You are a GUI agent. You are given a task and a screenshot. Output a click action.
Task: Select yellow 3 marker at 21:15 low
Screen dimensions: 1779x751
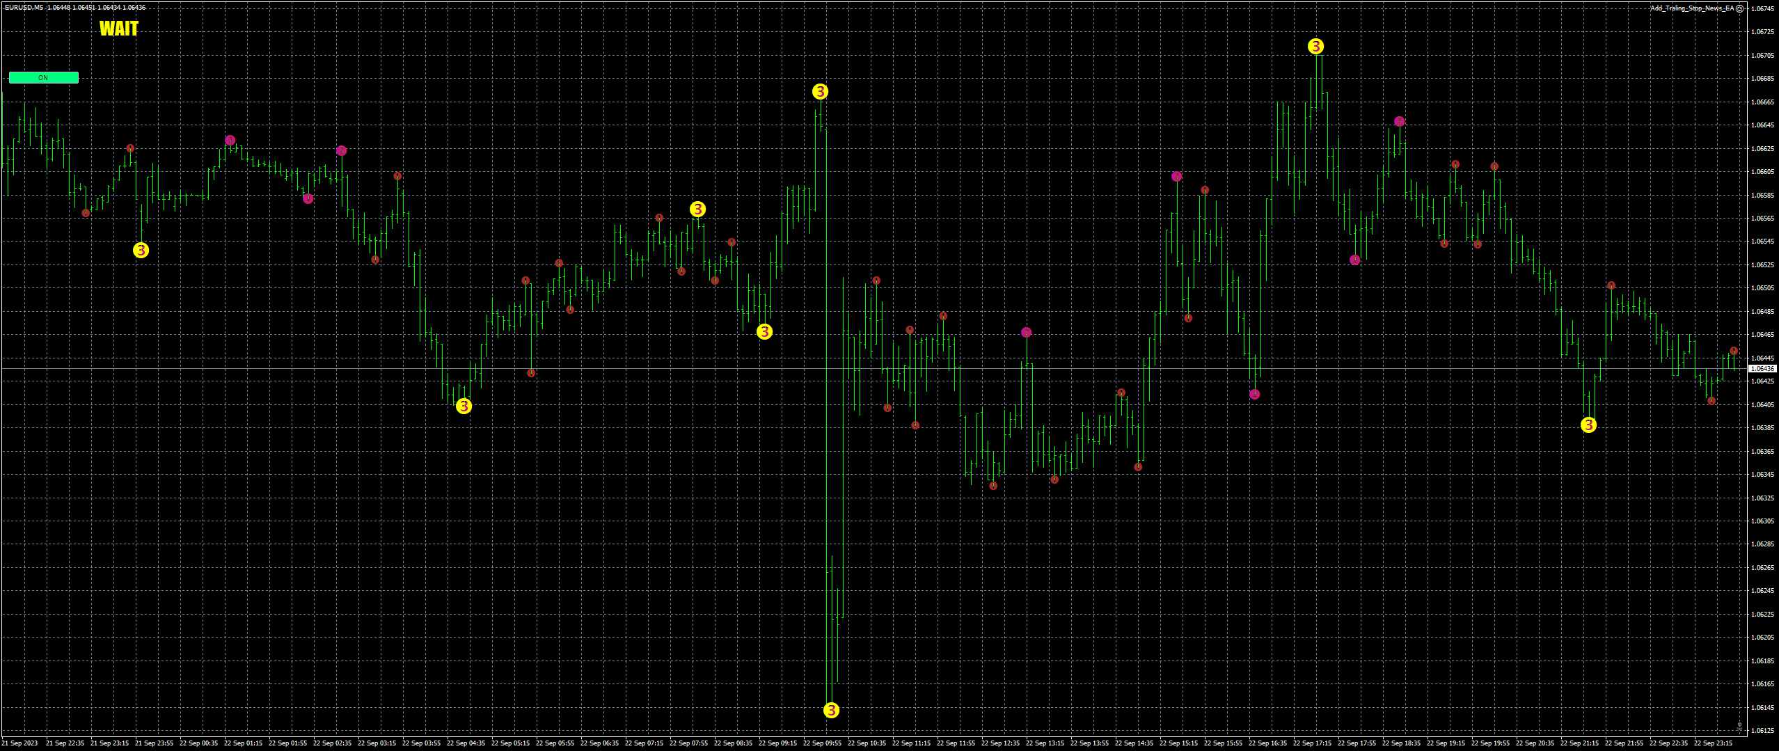click(x=1588, y=425)
